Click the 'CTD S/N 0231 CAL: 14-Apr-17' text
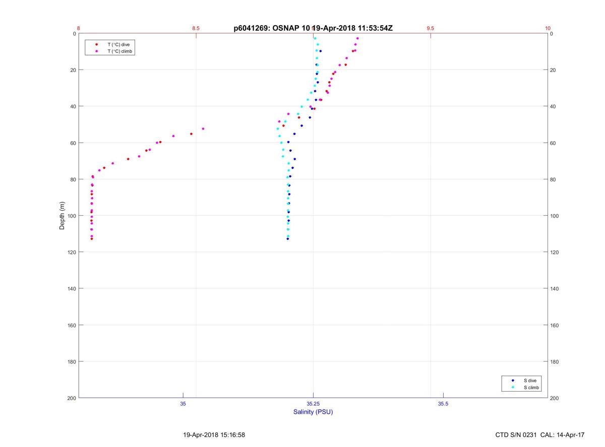 (x=540, y=434)
